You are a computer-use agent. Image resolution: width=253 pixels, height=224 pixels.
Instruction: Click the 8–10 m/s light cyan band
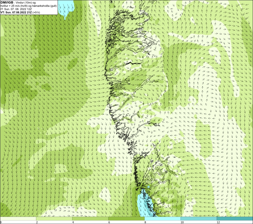coord(162,218)
